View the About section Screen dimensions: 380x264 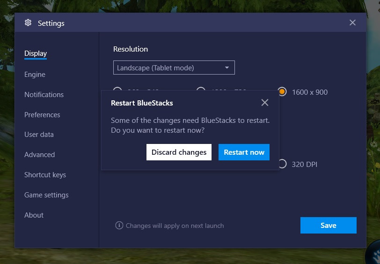[x=34, y=215]
